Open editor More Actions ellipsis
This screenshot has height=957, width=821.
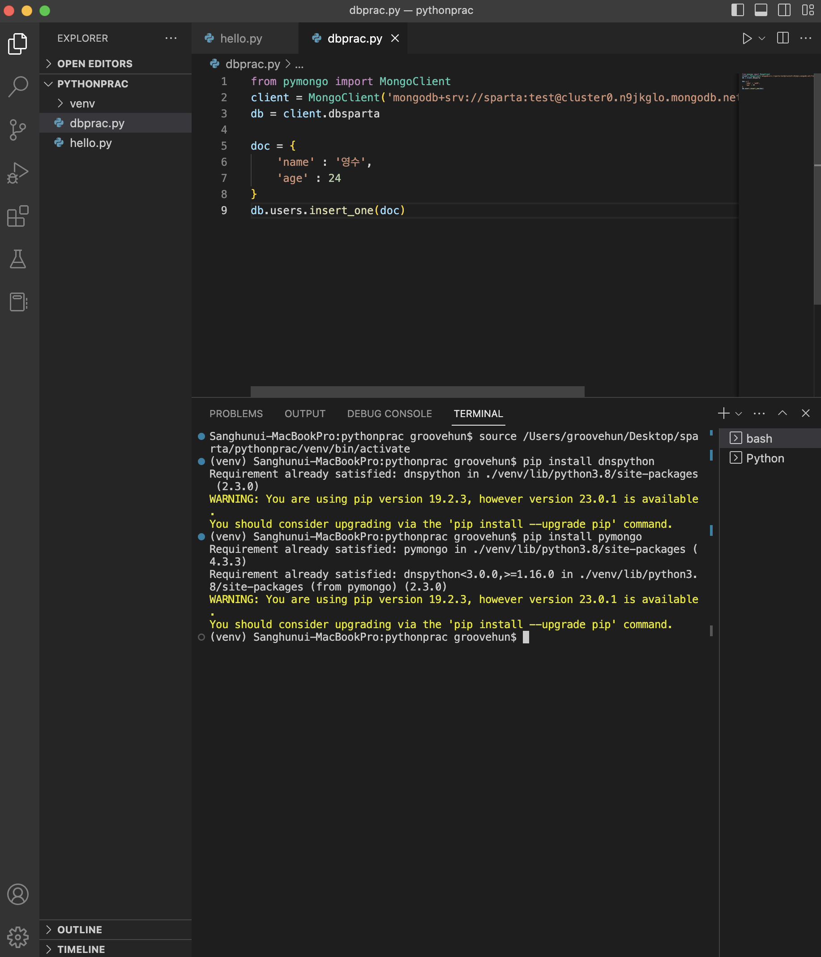click(806, 39)
